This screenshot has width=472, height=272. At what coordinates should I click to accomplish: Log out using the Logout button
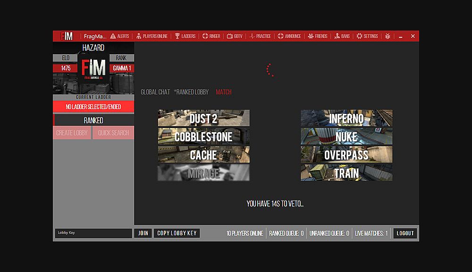405,233
